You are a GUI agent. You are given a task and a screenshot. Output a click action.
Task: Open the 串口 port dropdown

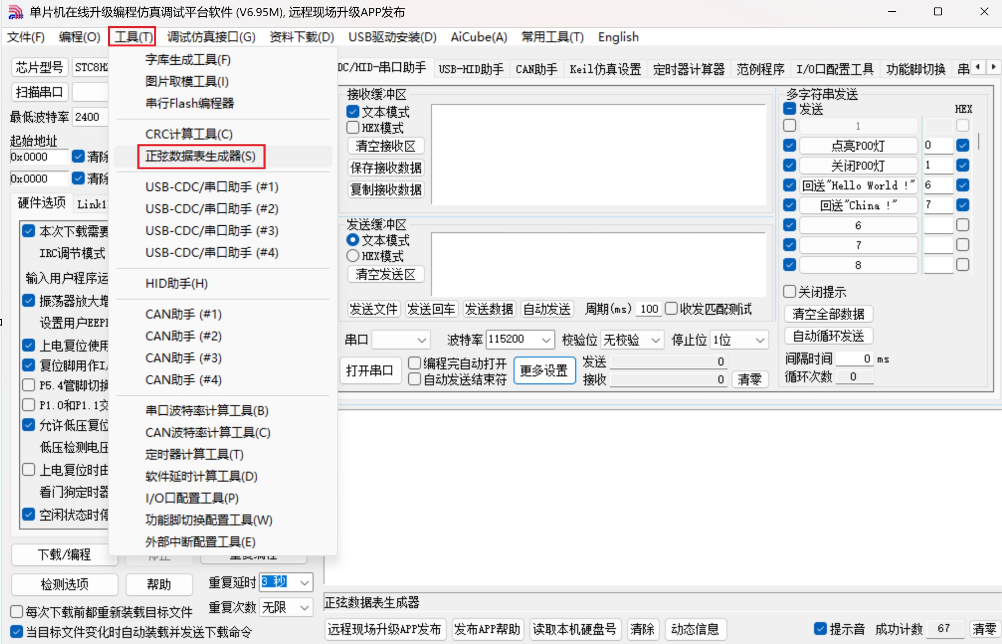(x=400, y=339)
